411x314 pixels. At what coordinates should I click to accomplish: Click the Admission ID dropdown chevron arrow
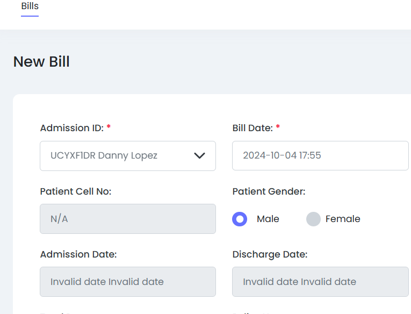199,155
